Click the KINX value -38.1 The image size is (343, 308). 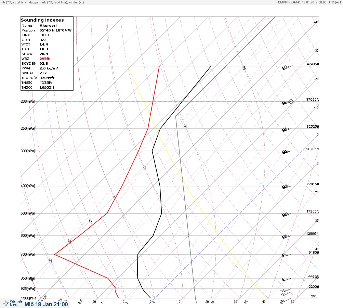click(44, 35)
